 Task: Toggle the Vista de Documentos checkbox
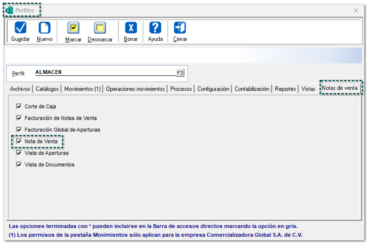(19, 165)
